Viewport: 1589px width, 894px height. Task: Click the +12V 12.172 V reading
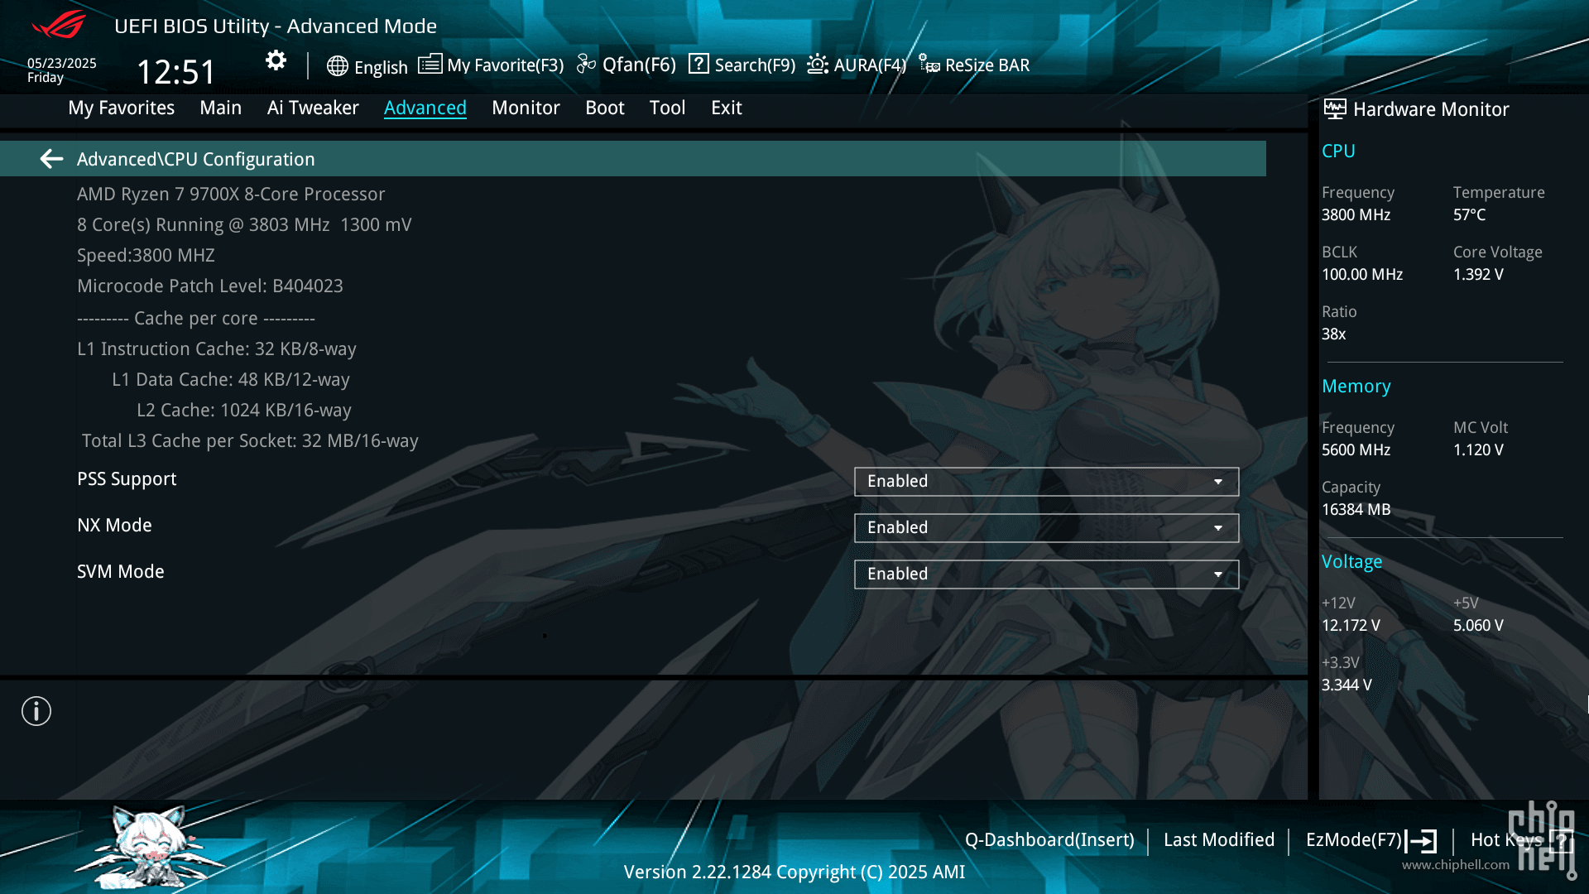click(1351, 626)
